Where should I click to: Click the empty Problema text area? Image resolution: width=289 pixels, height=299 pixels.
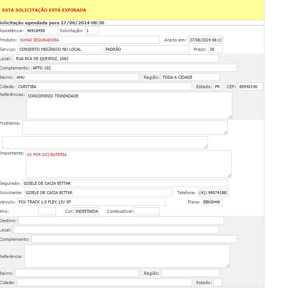click(x=125, y=128)
